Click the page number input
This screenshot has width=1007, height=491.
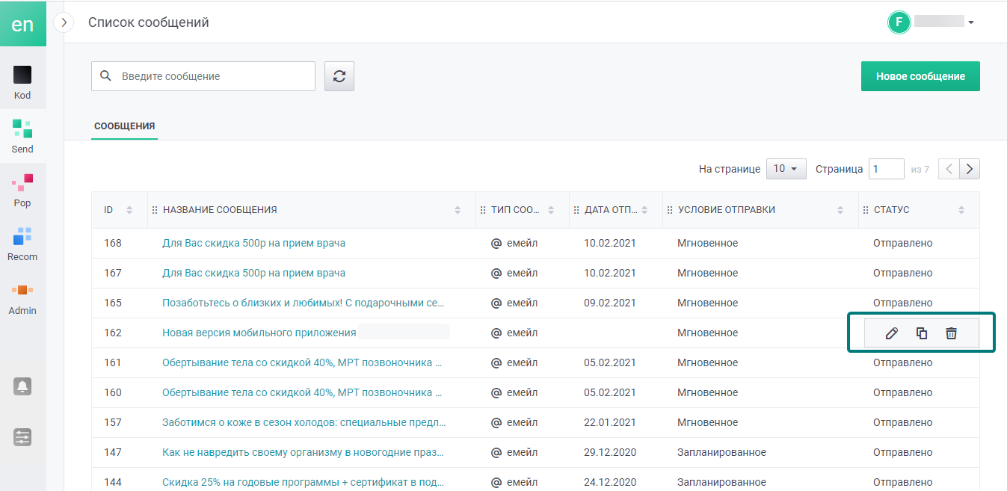click(x=887, y=169)
